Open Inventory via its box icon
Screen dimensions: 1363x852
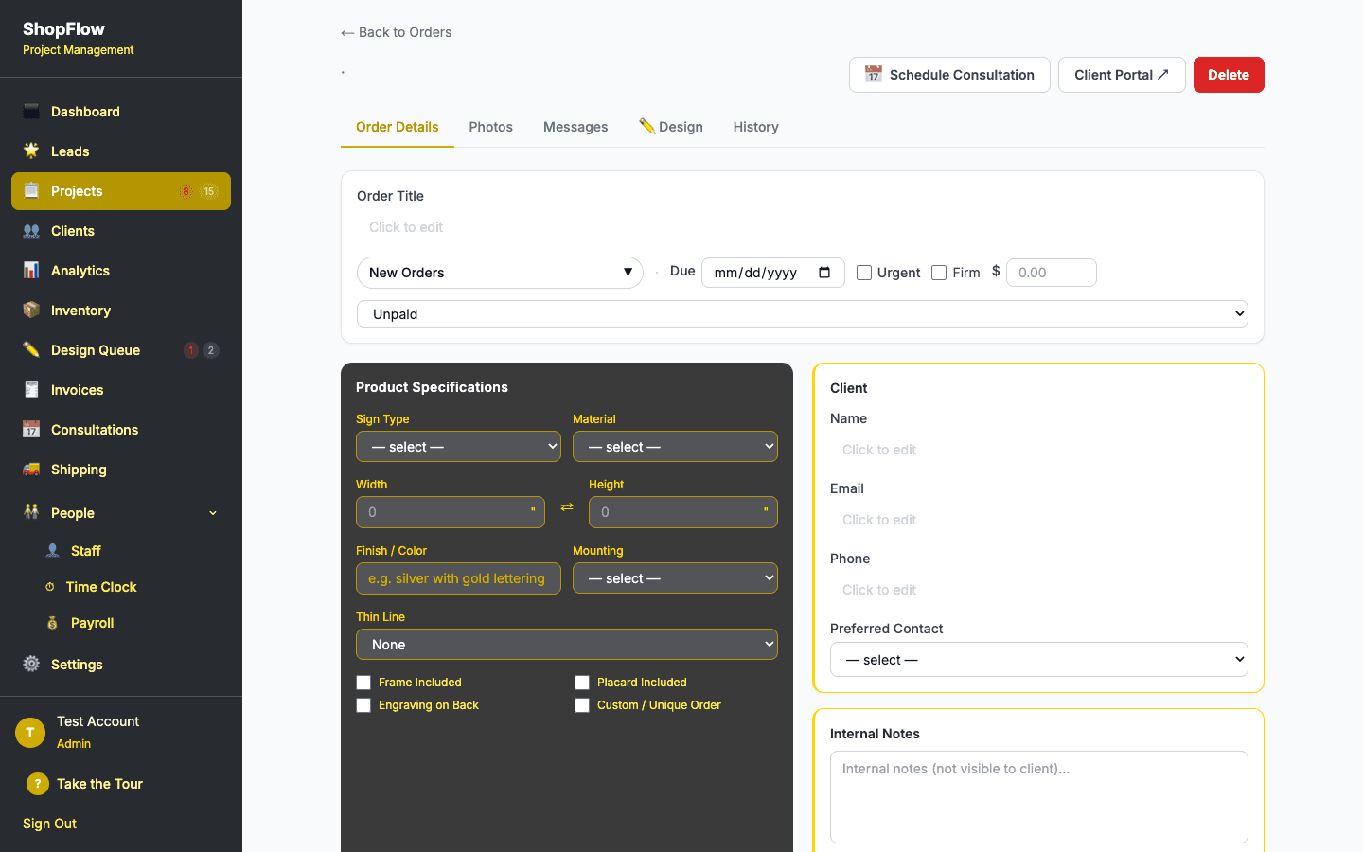coord(31,311)
